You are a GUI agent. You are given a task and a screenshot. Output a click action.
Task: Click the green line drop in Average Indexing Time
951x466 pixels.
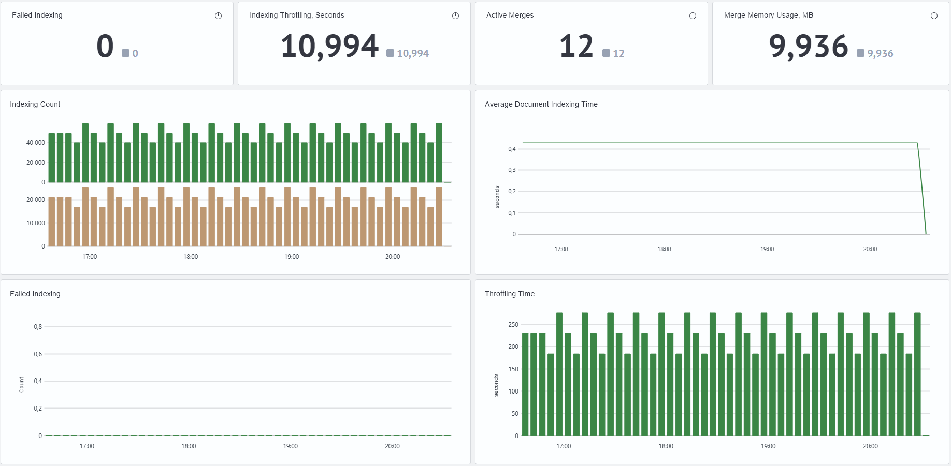click(x=922, y=188)
